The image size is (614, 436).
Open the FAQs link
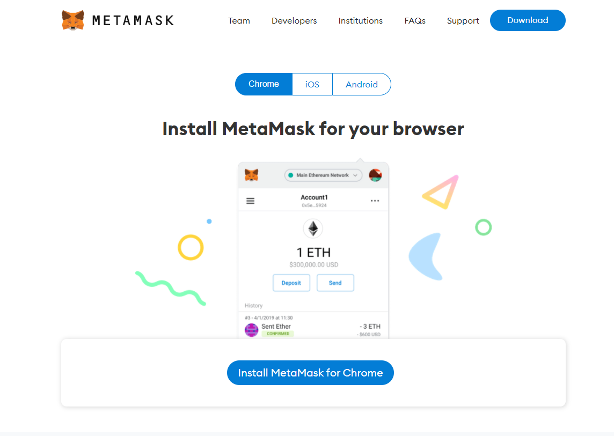coord(415,21)
